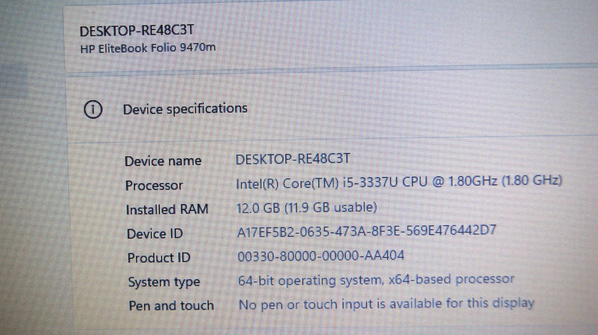Click the Device name label

pyautogui.click(x=163, y=161)
